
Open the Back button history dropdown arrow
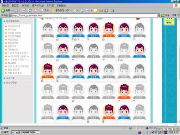[12, 11]
